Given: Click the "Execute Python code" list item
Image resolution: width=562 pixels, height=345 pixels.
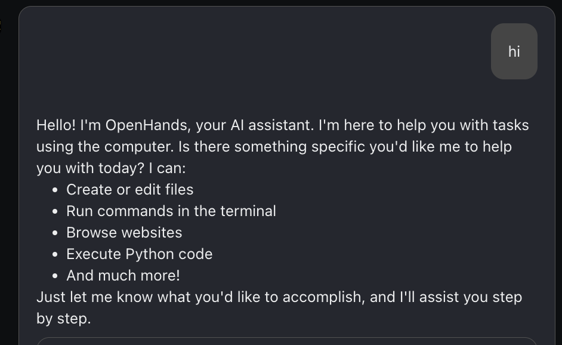Looking at the screenshot, I should click(140, 254).
